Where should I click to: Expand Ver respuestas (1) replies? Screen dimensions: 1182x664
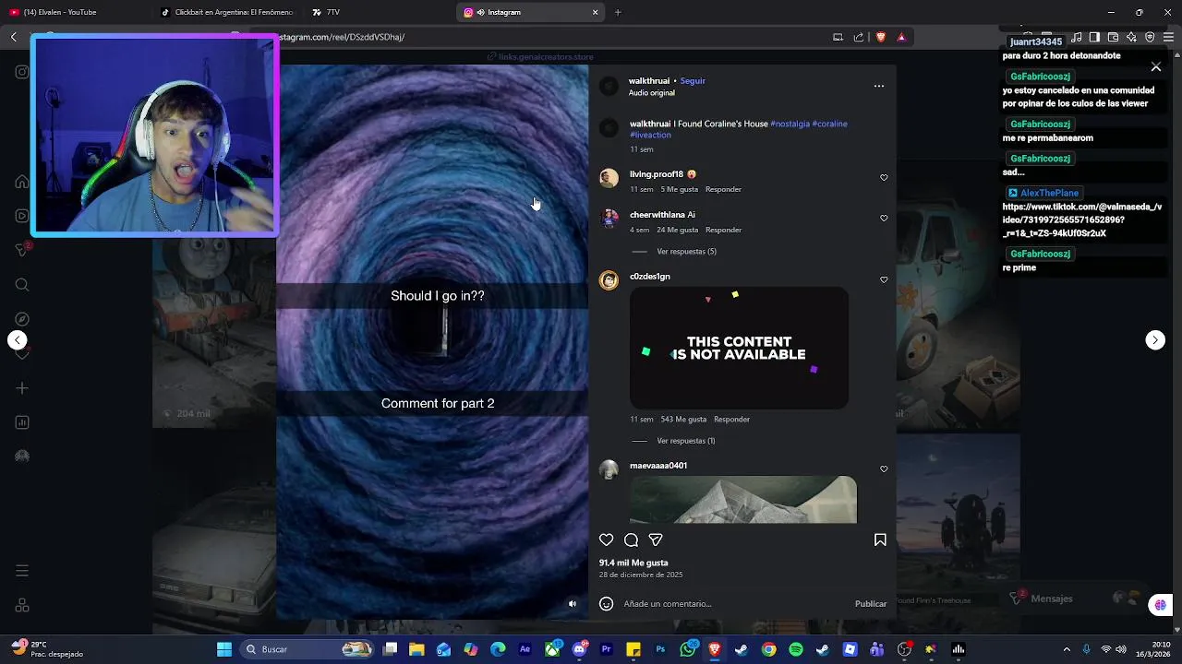686,441
